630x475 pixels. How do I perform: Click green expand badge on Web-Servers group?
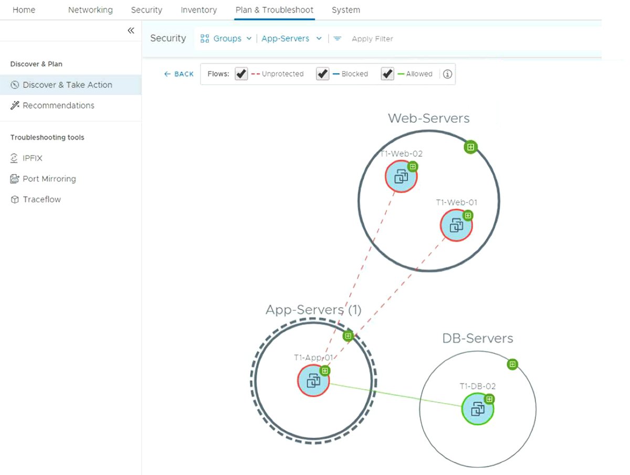470,147
